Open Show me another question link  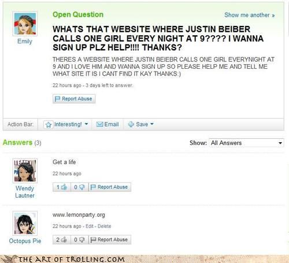250,15
